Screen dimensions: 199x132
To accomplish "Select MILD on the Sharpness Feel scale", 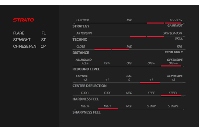I will coord(107,106).
